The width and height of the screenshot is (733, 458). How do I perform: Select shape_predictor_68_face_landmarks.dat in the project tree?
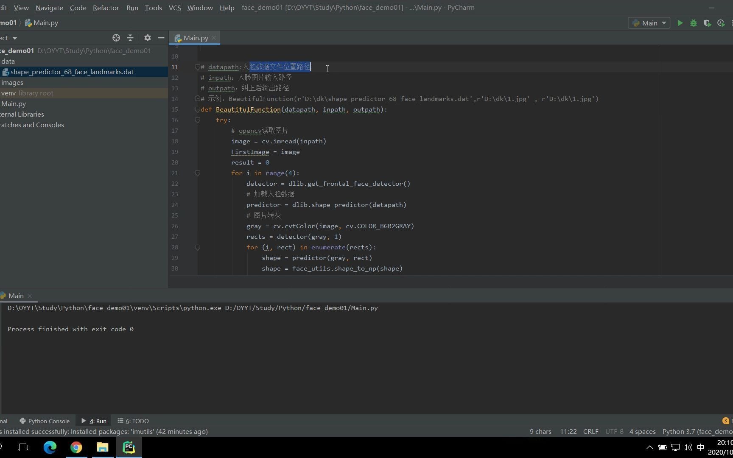72,72
